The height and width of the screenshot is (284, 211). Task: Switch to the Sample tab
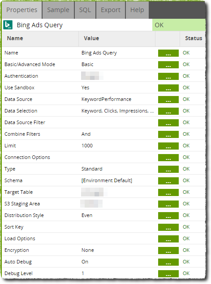coord(58,10)
